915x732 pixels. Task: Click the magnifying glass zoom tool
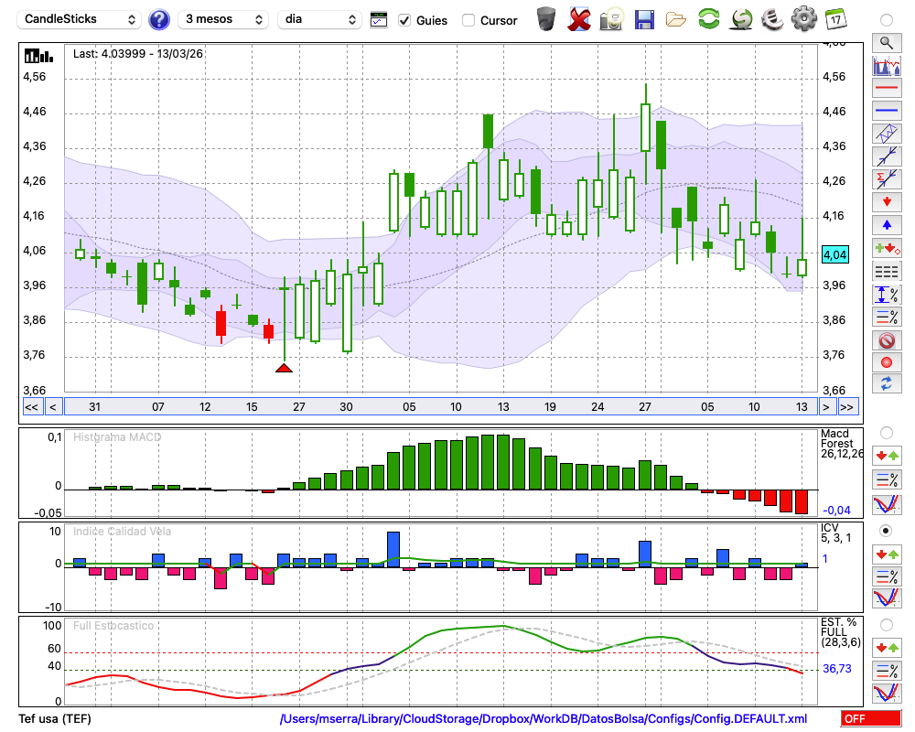click(x=886, y=42)
